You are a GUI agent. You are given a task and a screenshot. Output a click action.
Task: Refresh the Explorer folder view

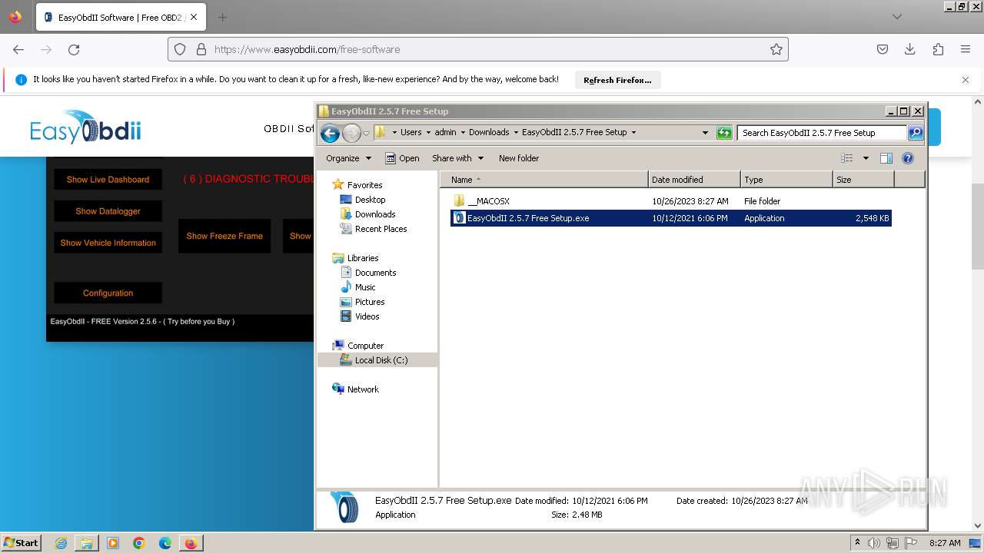click(x=724, y=133)
